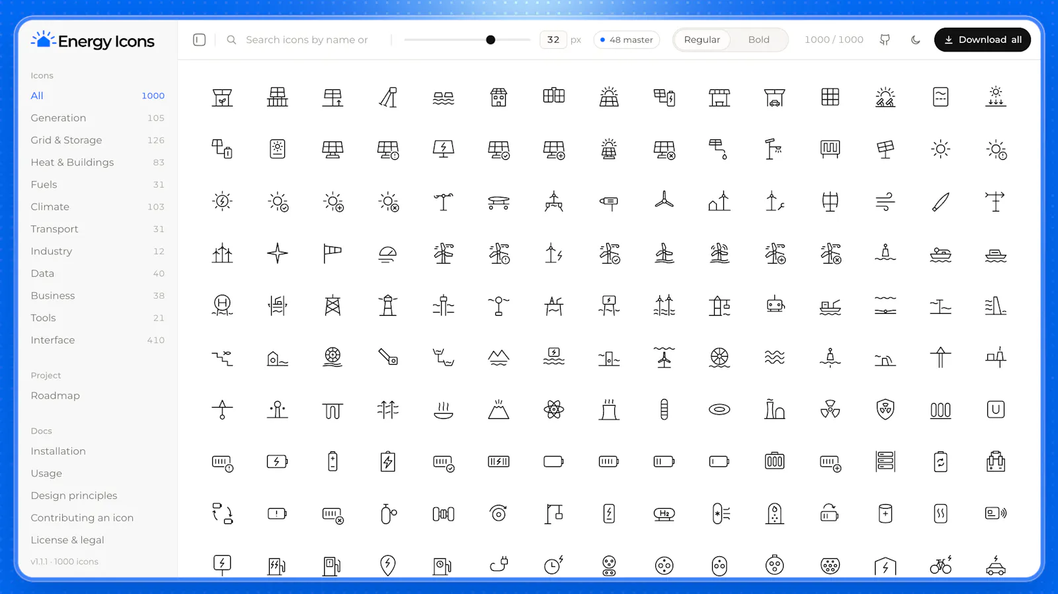Select the electric car with bolt icon
The width and height of the screenshot is (1058, 594).
[996, 566]
